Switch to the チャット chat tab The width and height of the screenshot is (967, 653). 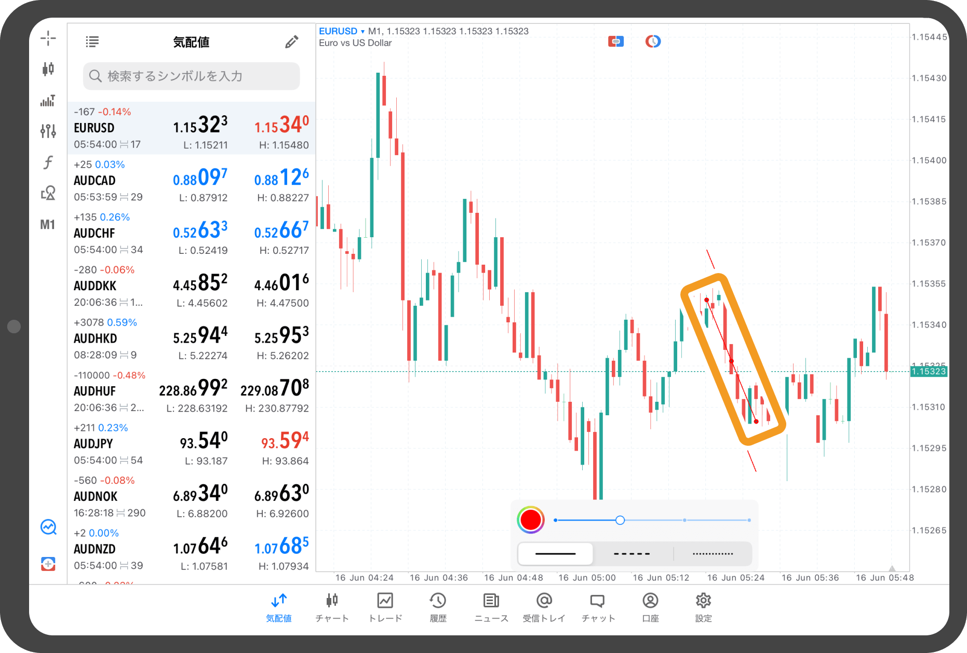point(598,607)
